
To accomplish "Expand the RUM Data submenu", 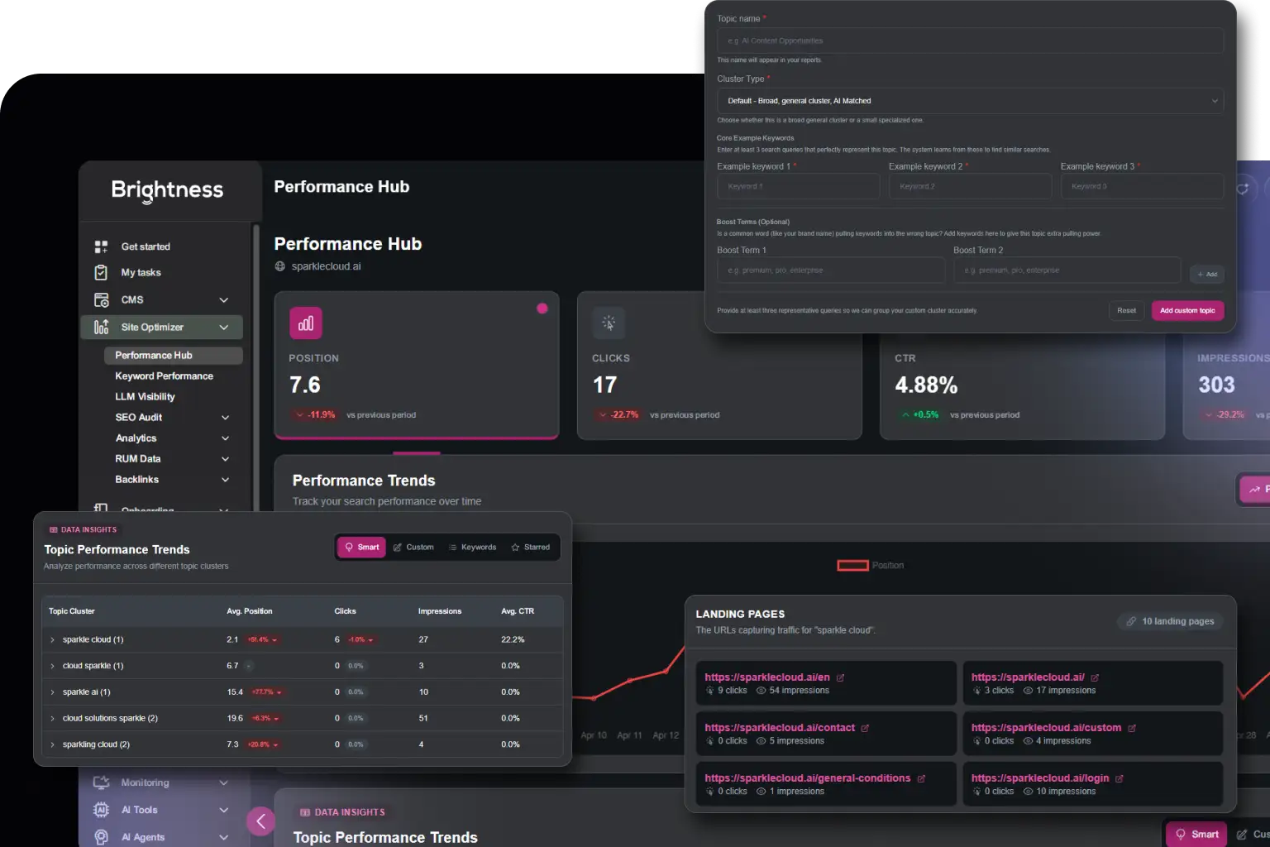I will [225, 459].
